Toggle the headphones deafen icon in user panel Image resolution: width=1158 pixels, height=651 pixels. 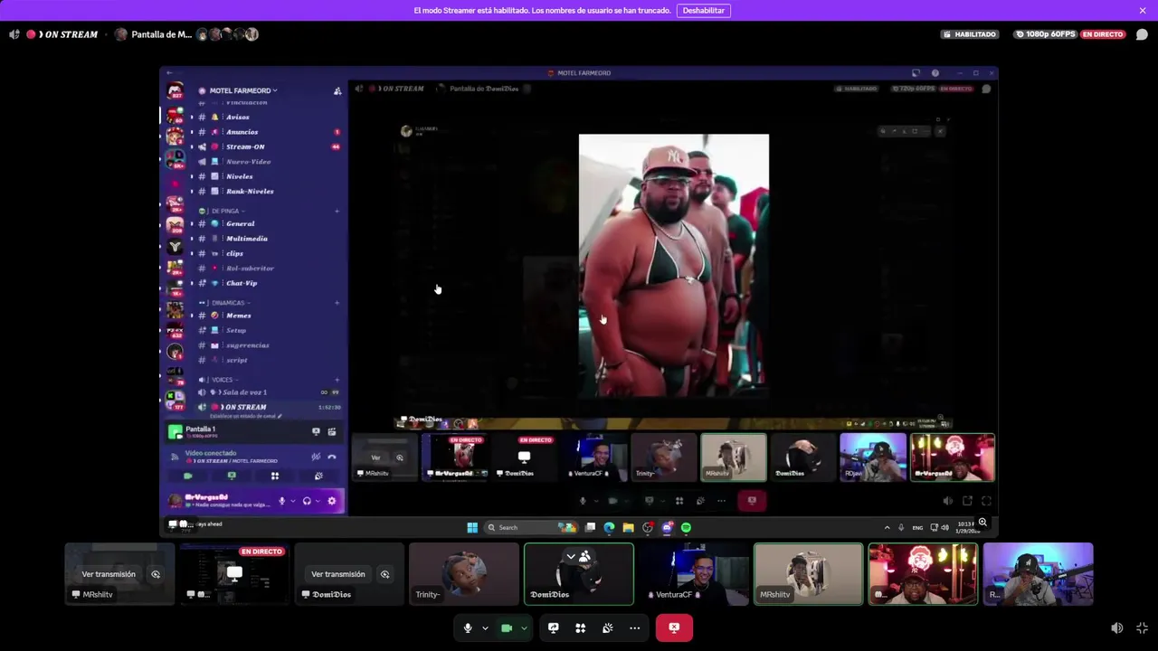pos(307,501)
